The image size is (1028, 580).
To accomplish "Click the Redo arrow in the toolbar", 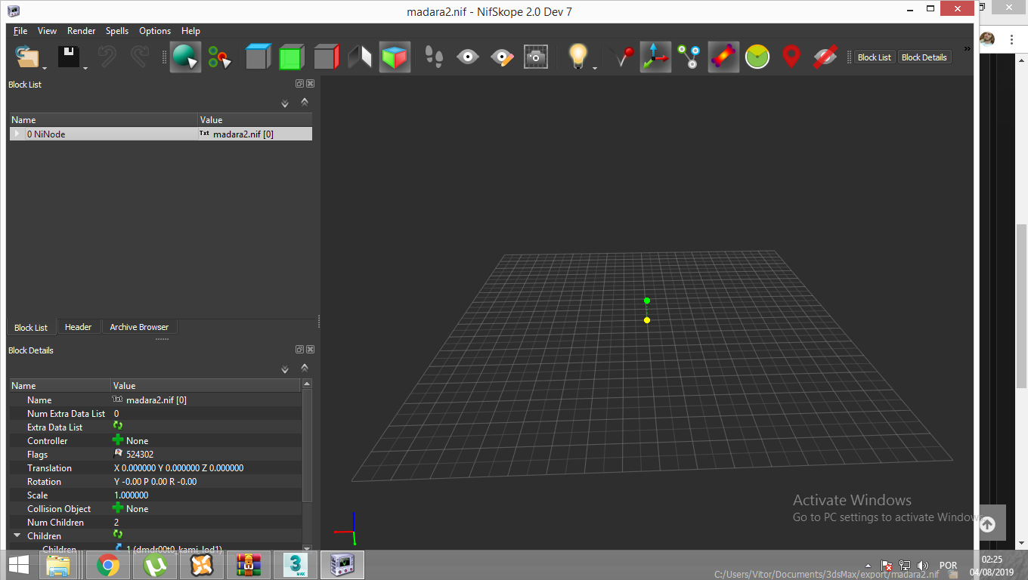I will tap(140, 57).
